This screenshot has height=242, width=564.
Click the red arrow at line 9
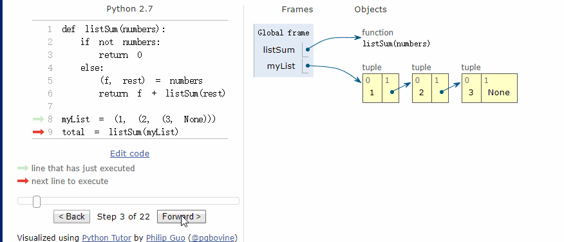[38, 132]
